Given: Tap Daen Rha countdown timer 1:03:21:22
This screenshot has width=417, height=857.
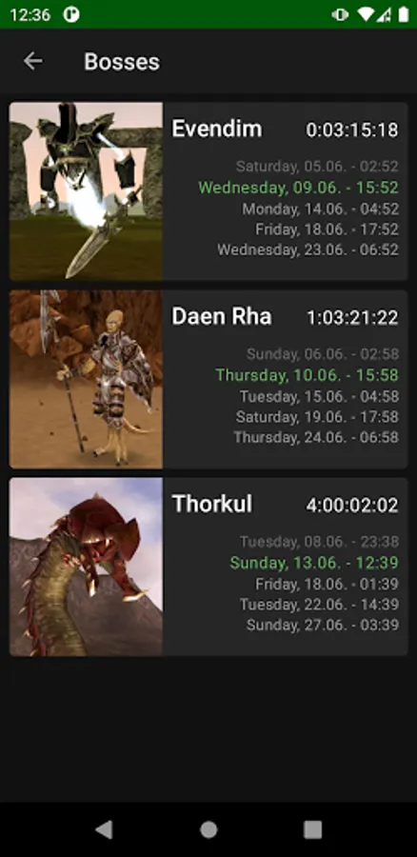Looking at the screenshot, I should coord(352,317).
